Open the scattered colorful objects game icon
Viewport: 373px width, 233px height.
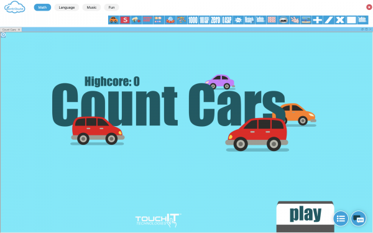pyautogui.click(x=182, y=20)
